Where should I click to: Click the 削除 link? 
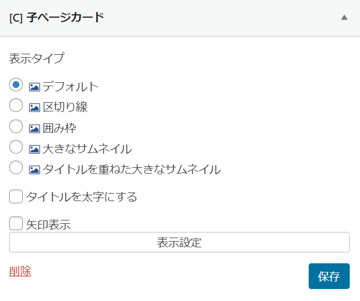(20, 271)
